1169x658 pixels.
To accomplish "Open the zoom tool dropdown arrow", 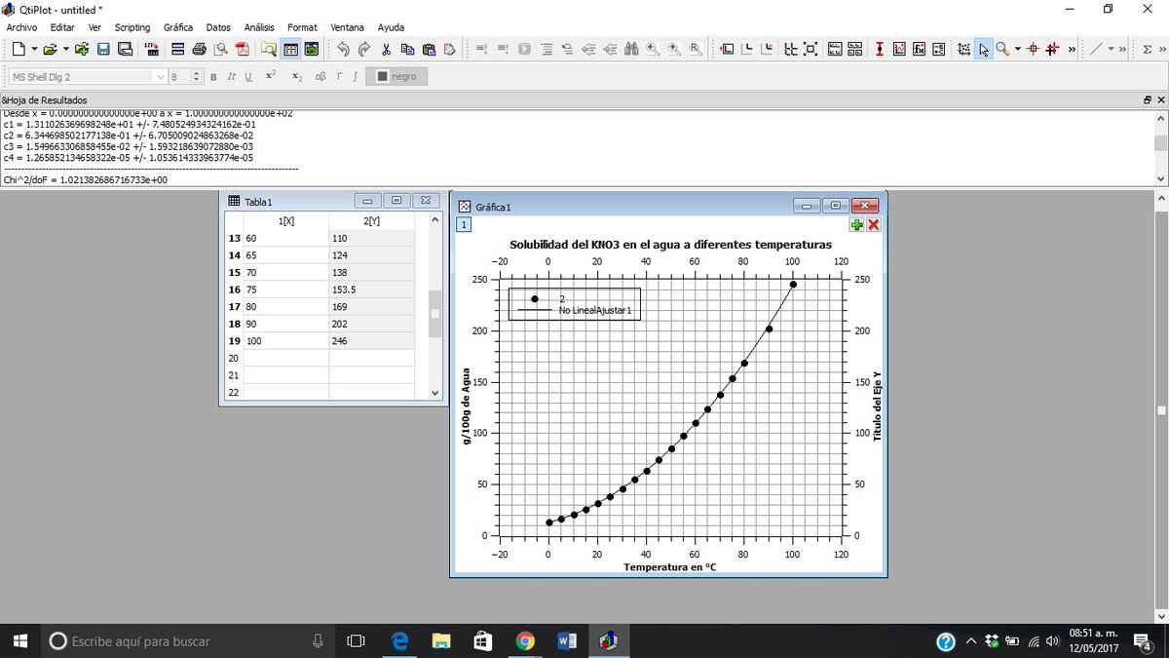I will click(1017, 49).
